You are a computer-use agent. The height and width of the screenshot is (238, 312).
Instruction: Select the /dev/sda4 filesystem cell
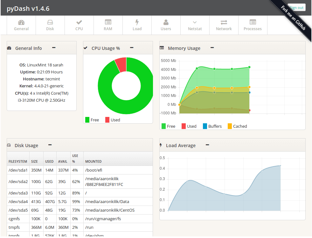(18, 201)
